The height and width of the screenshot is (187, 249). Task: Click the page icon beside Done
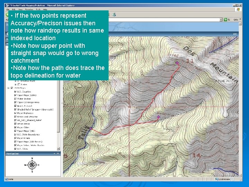point(7,179)
